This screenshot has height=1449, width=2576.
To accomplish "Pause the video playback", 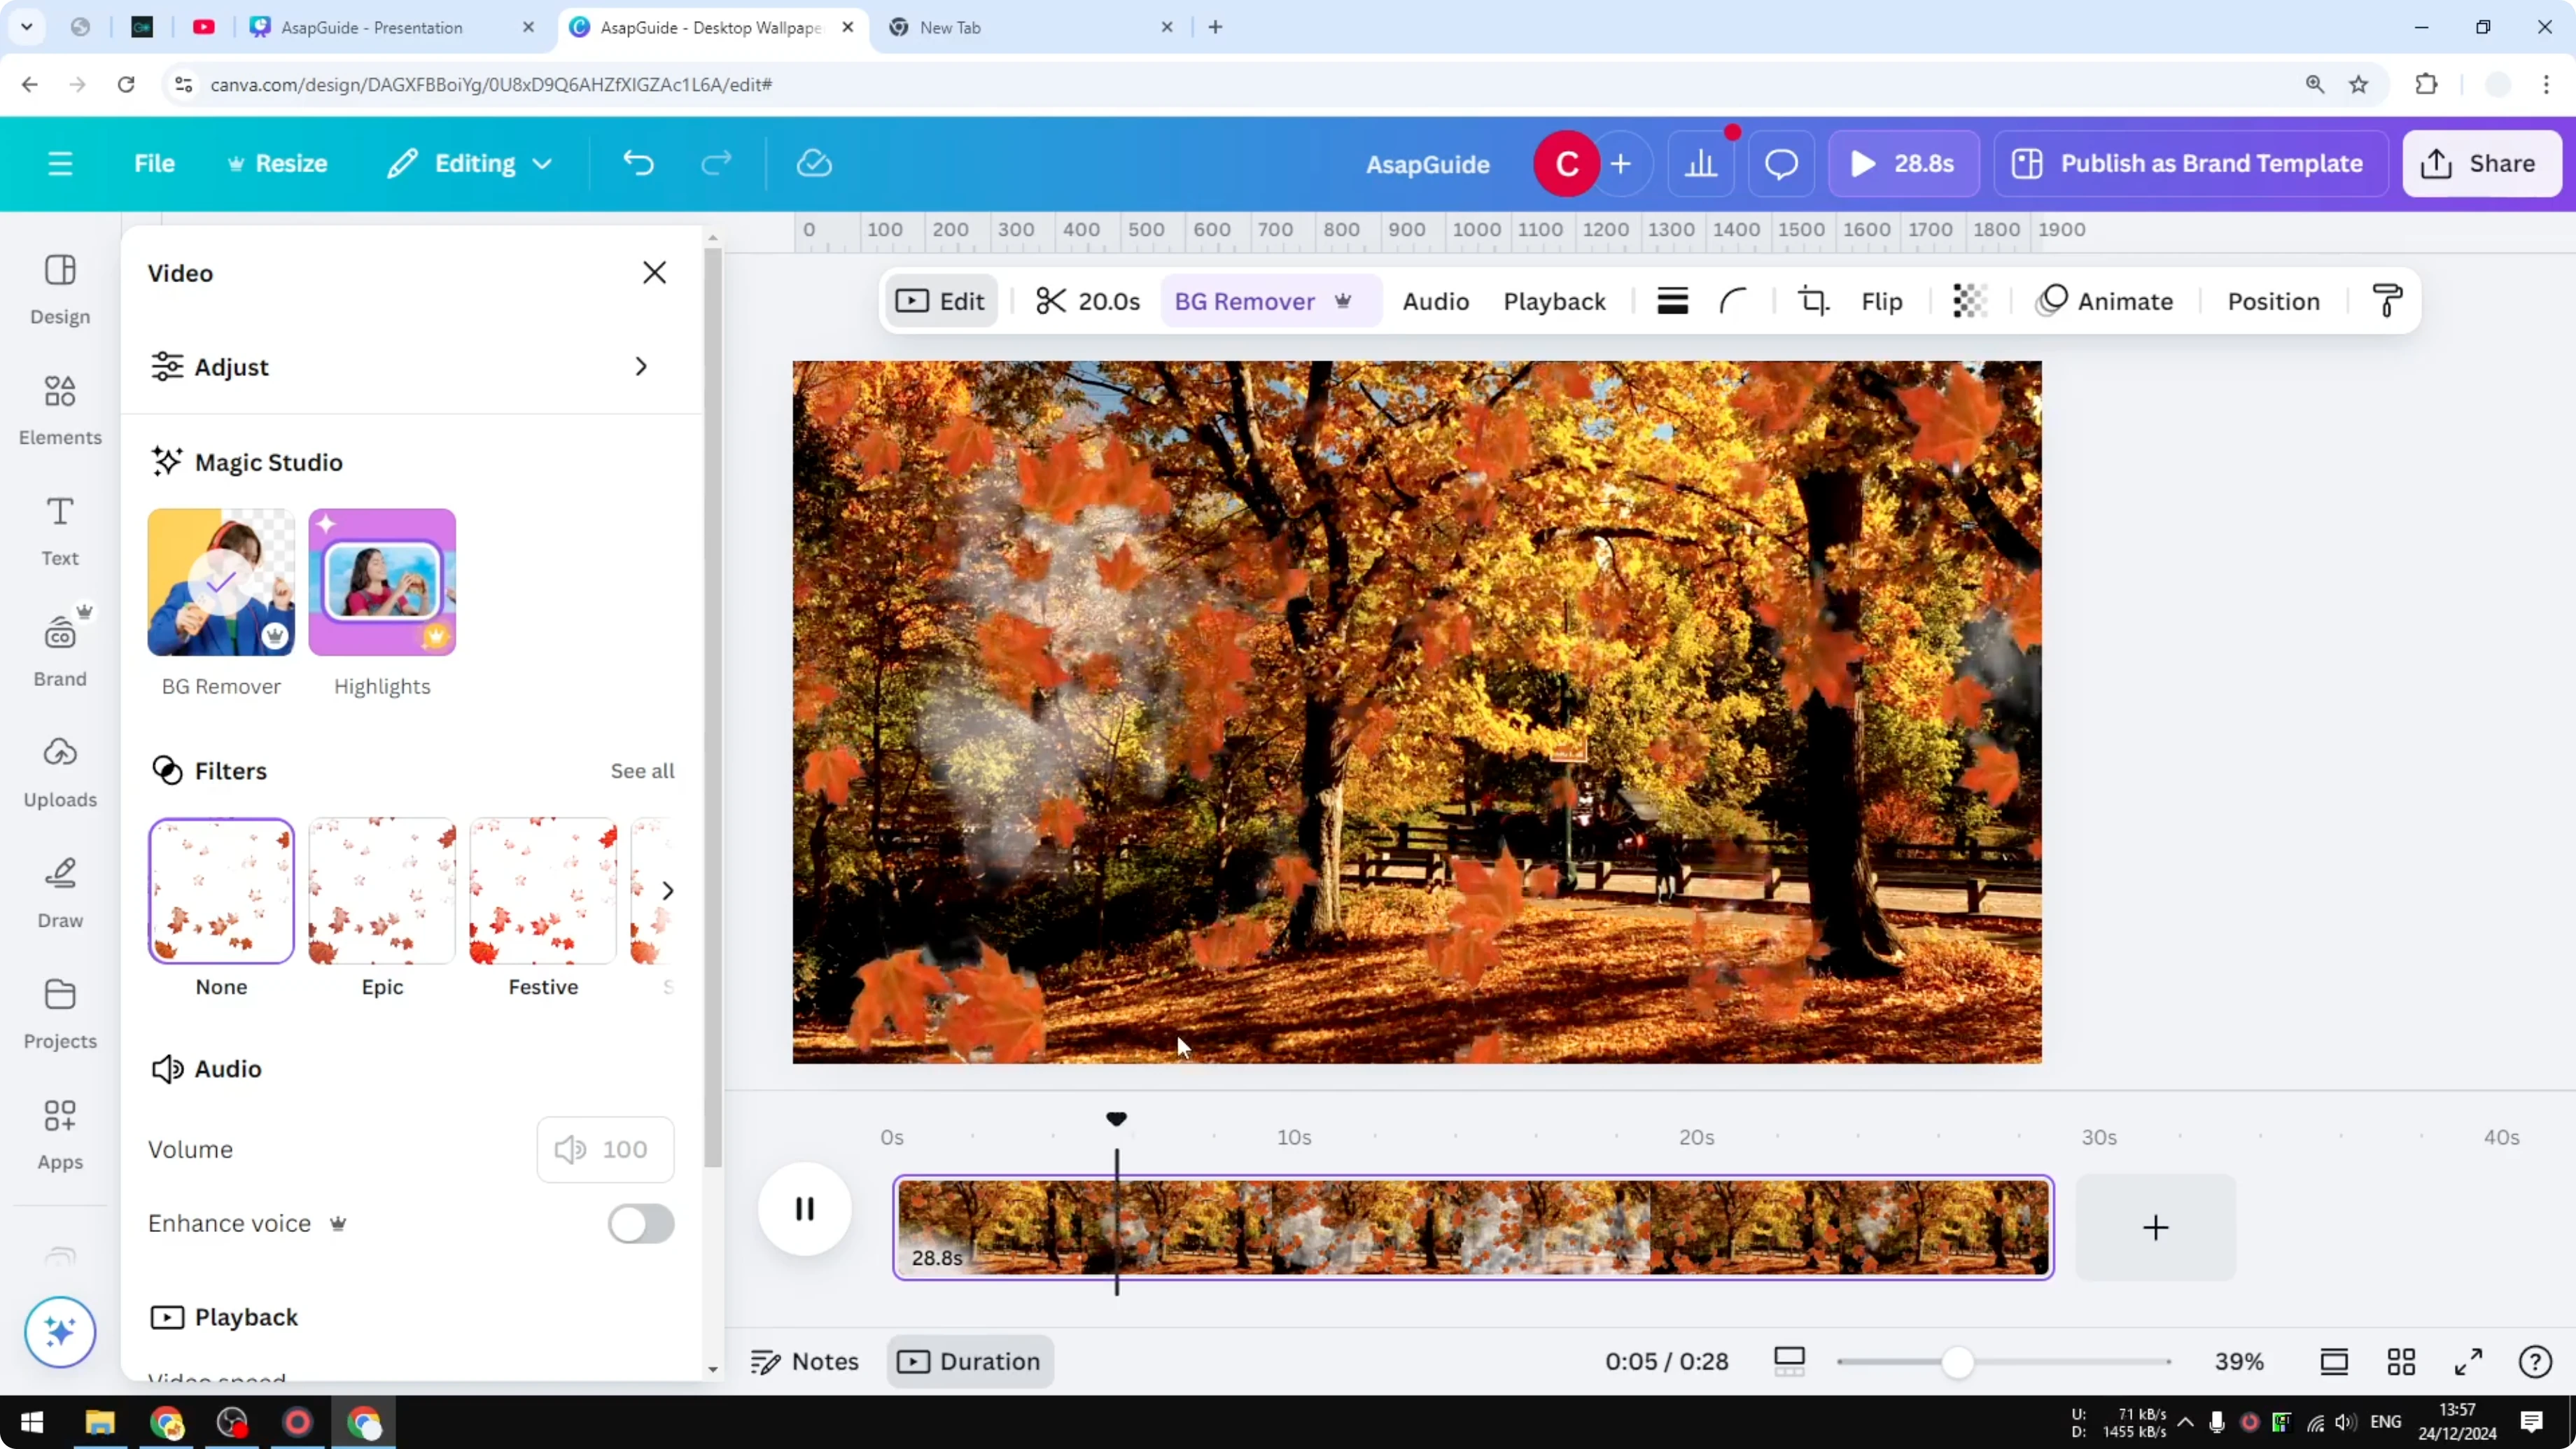I will click(x=804, y=1209).
